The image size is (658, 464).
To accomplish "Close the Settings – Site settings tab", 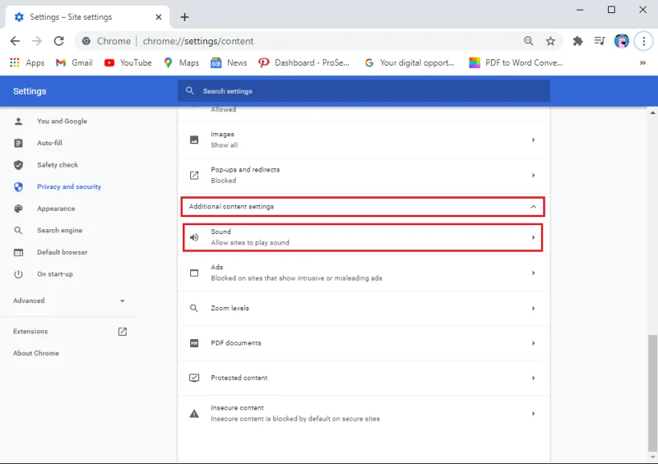I will pyautogui.click(x=158, y=17).
